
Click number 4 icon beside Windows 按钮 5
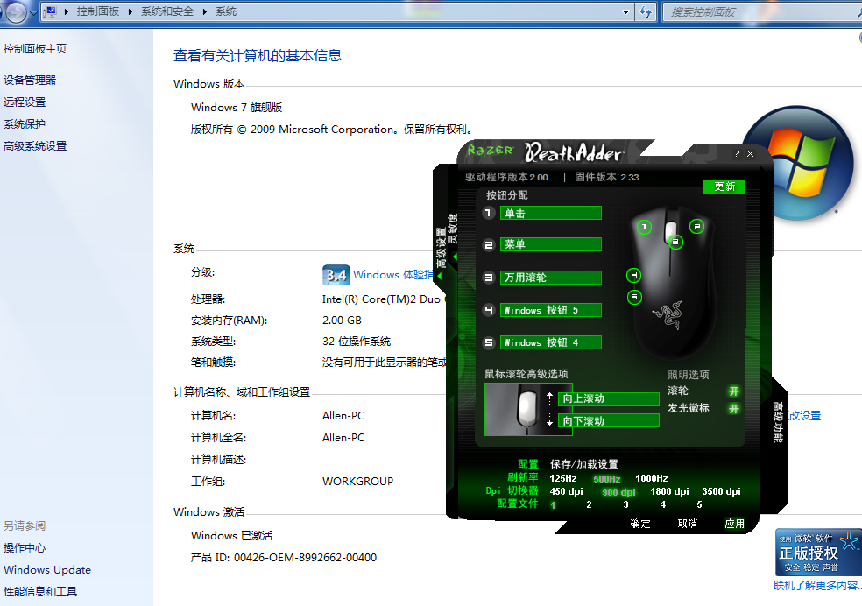tap(489, 310)
